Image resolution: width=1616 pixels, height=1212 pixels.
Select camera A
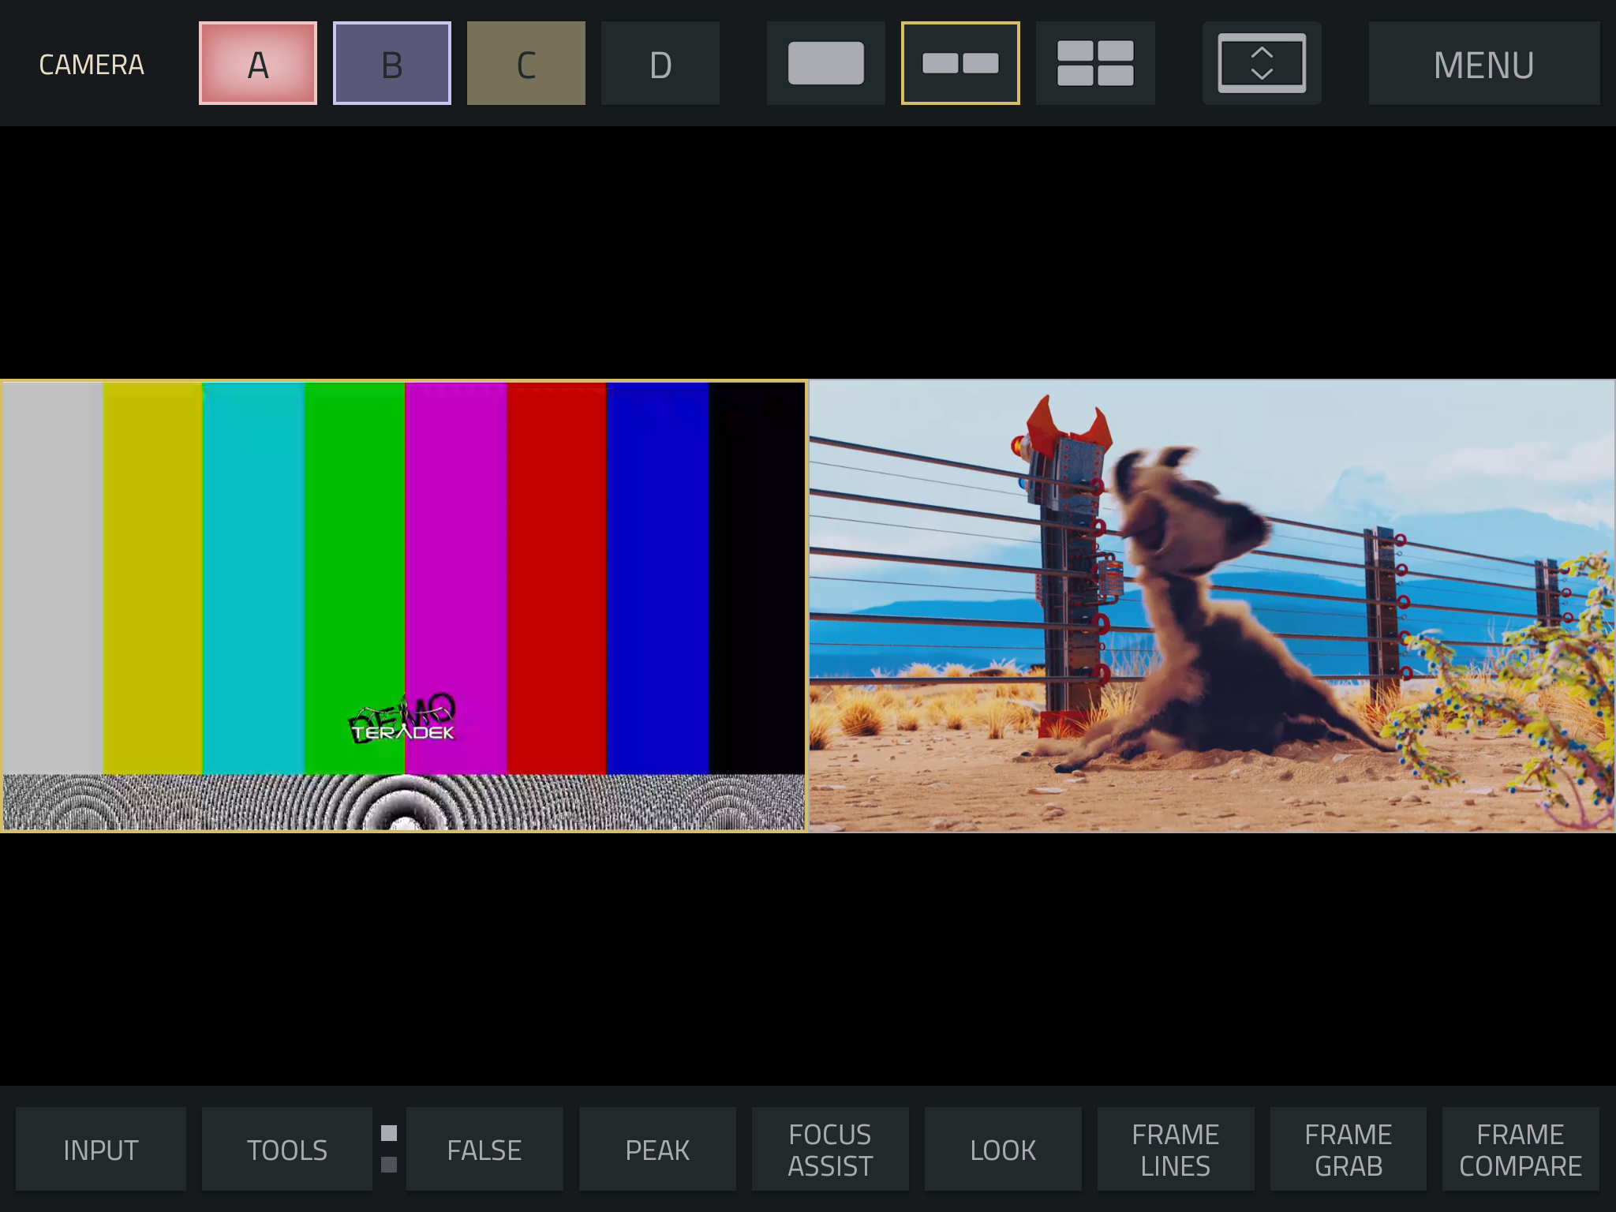click(x=258, y=63)
